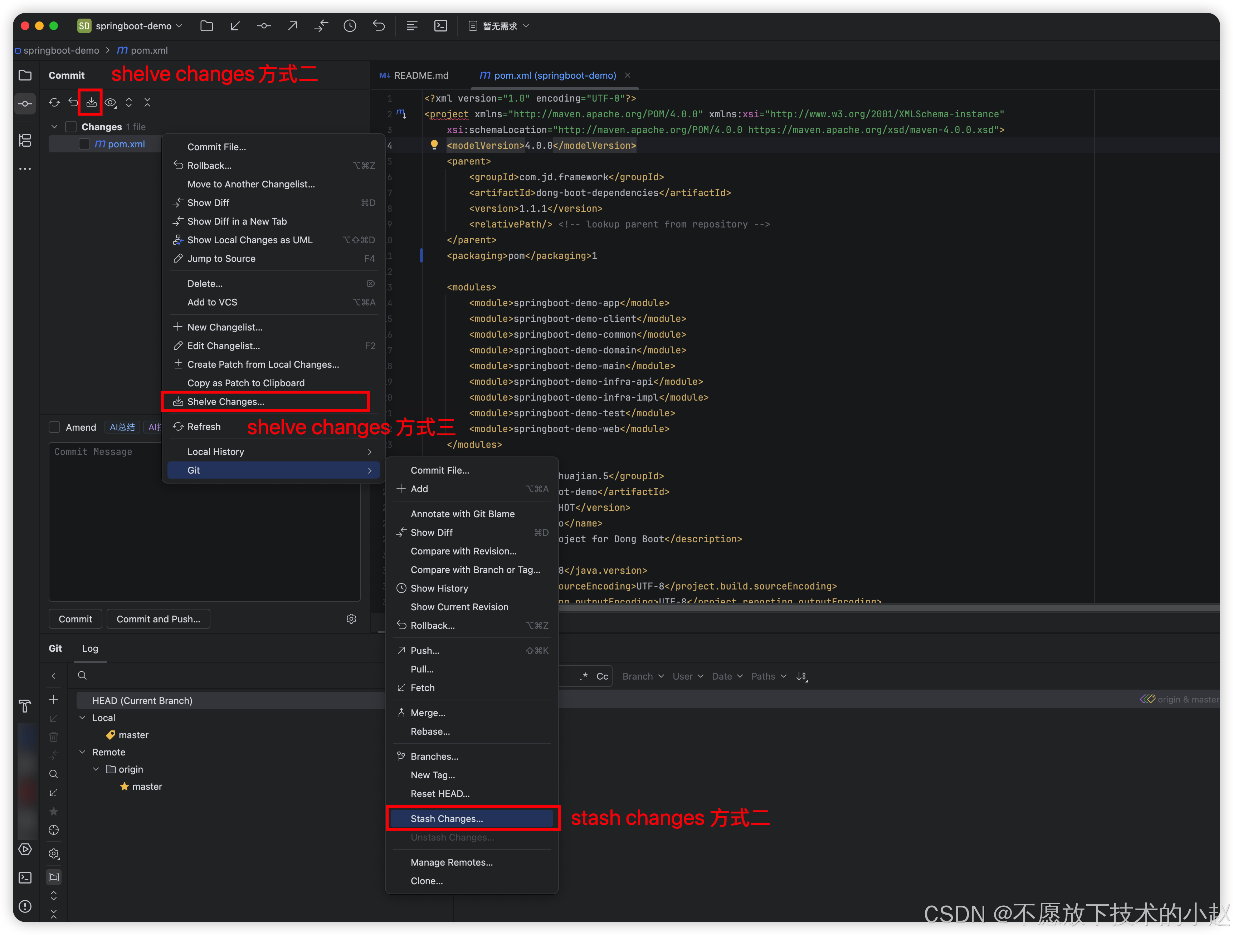Click the Commit icon in top toolbar

point(264,26)
